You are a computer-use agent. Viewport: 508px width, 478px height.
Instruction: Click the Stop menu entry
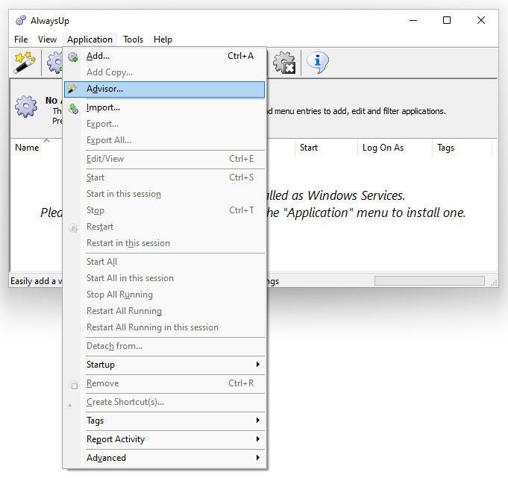coord(165,210)
